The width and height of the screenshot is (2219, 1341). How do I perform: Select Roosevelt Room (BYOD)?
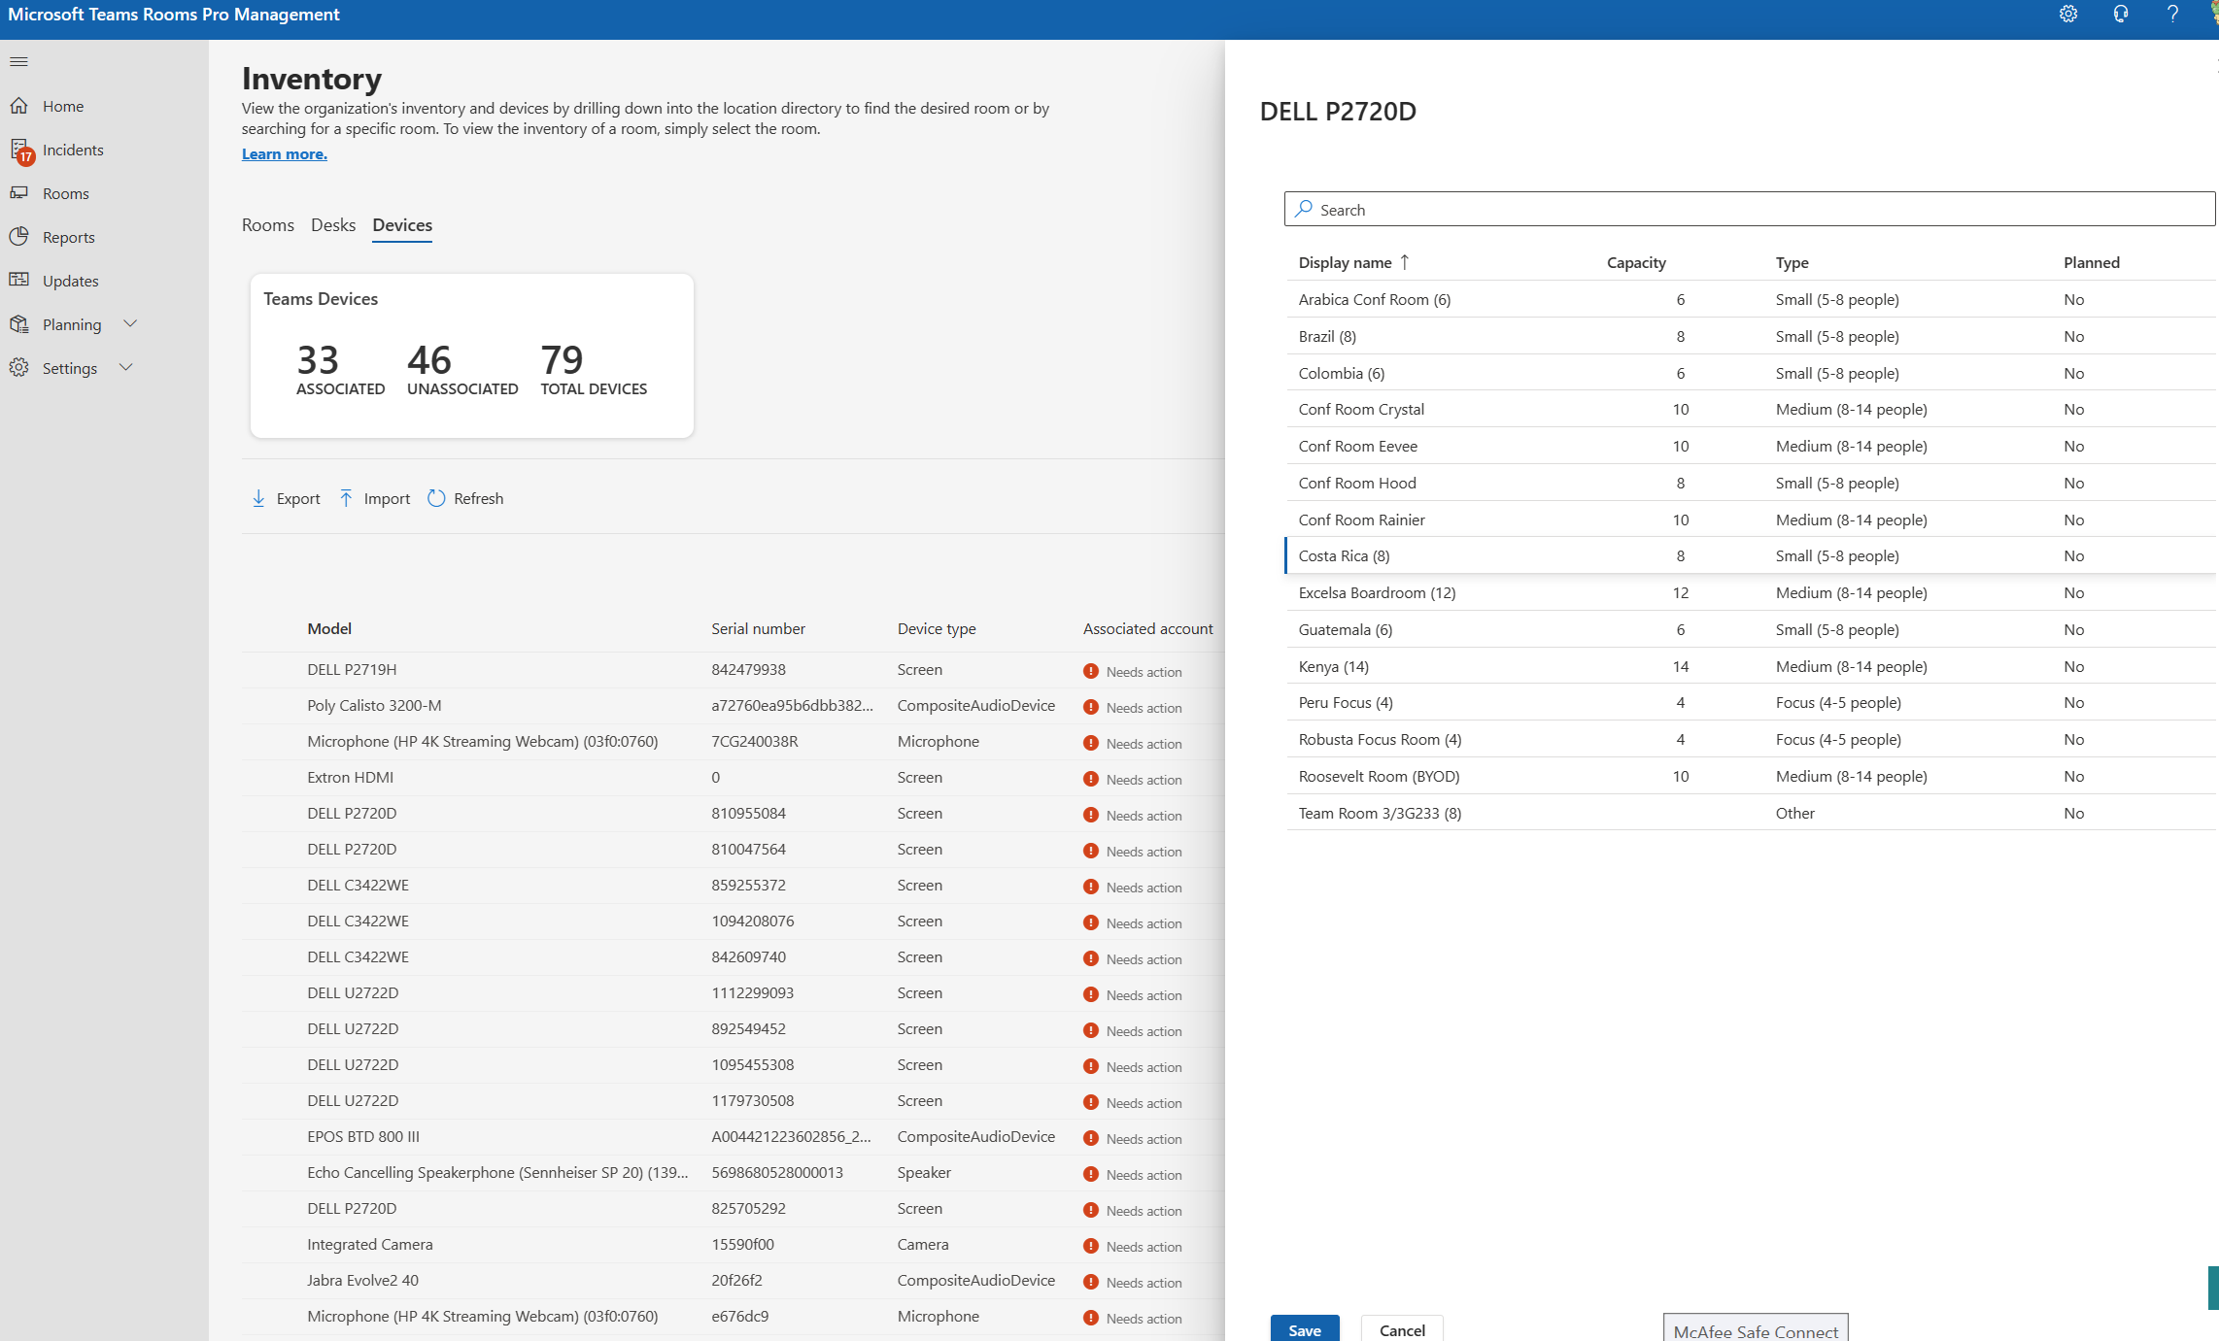coord(1751,776)
